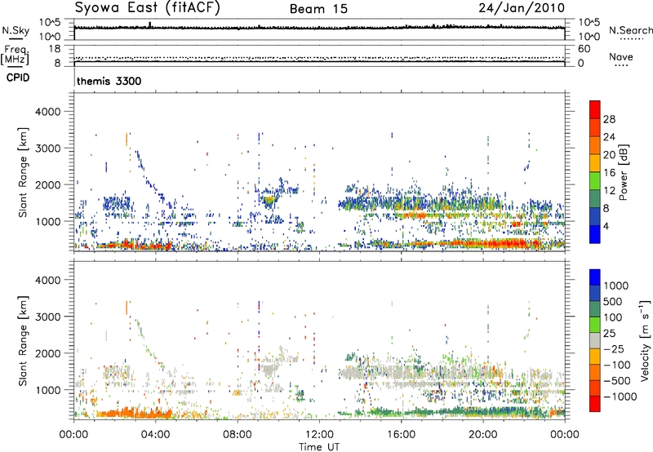The height and width of the screenshot is (452, 653).
Task: Click the "12" tick on the Power colorbar
Action: click(609, 191)
